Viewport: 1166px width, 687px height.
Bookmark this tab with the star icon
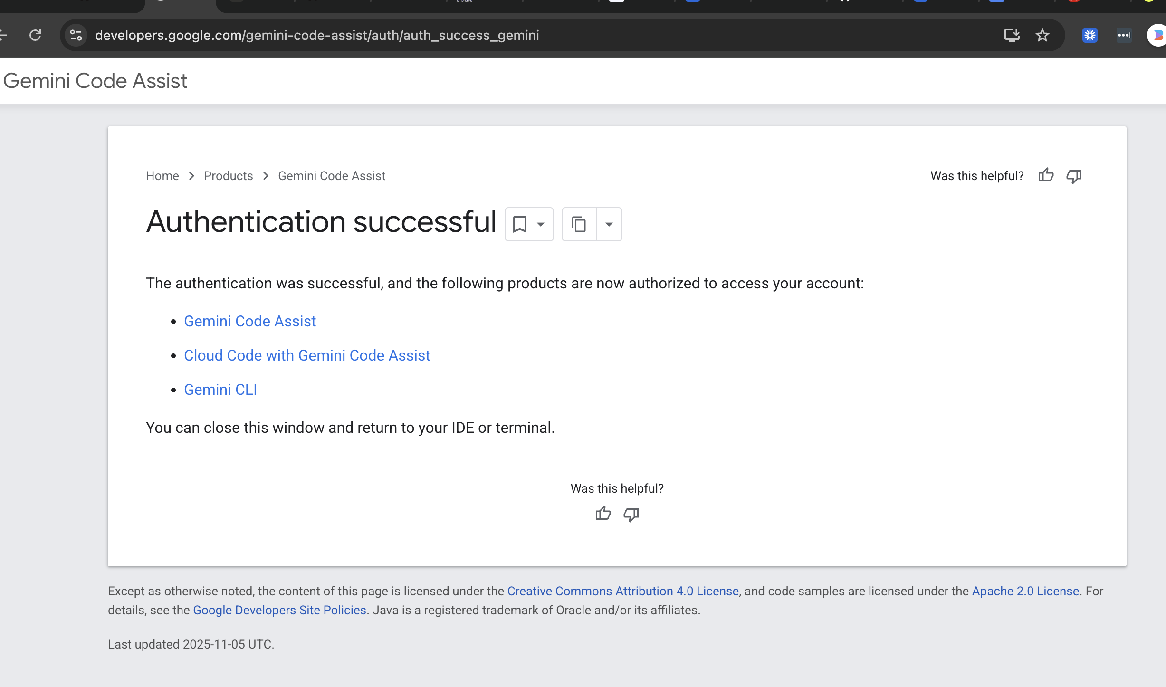pos(1042,35)
